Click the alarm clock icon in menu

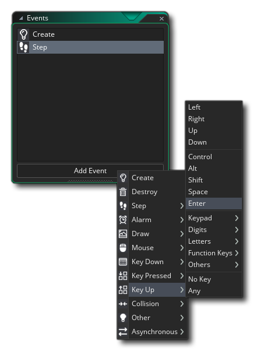[123, 220]
